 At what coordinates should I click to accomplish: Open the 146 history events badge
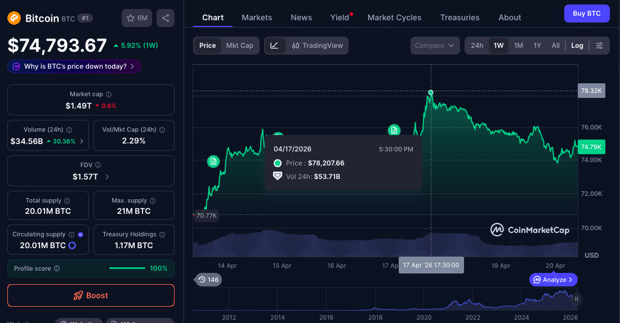[209, 280]
